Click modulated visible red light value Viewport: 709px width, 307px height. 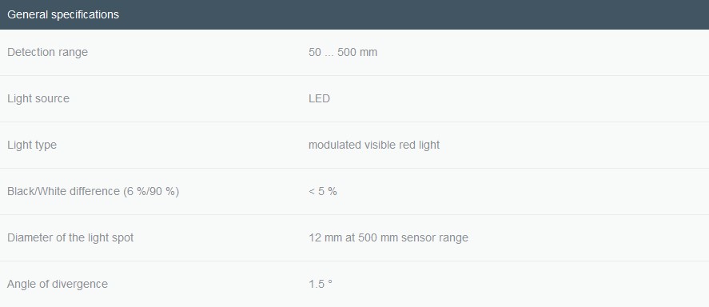(374, 146)
